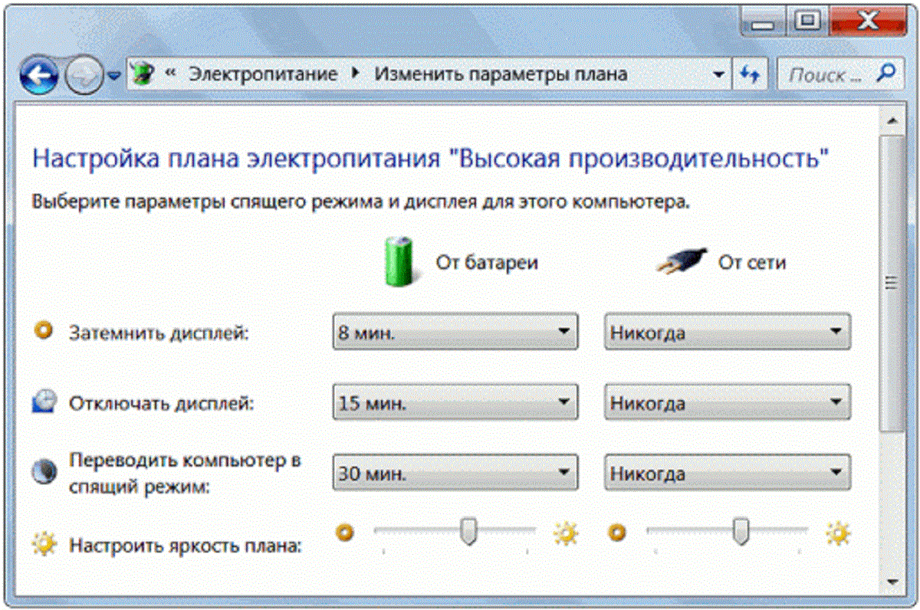Click the sun icon next to brightness label
This screenshot has height=610, width=920.
tap(44, 546)
